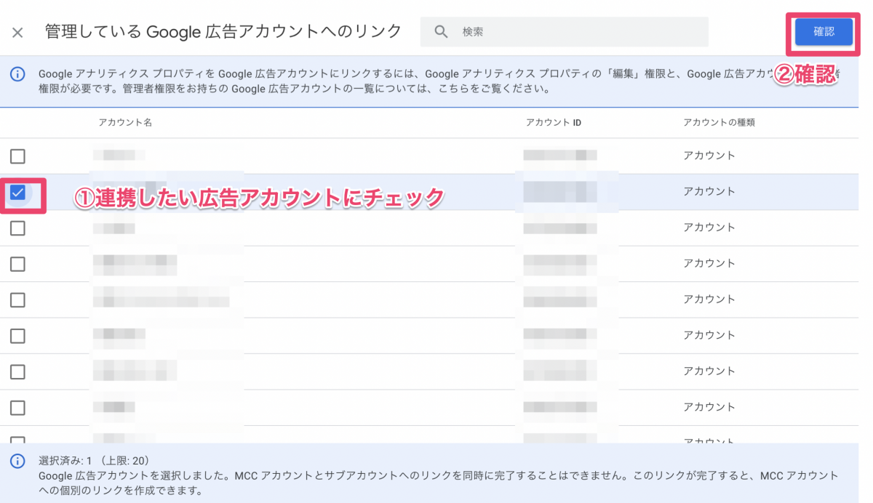Screen dimensions: 873x503
Task: Enable the fifth account row checkbox
Action: click(x=17, y=299)
